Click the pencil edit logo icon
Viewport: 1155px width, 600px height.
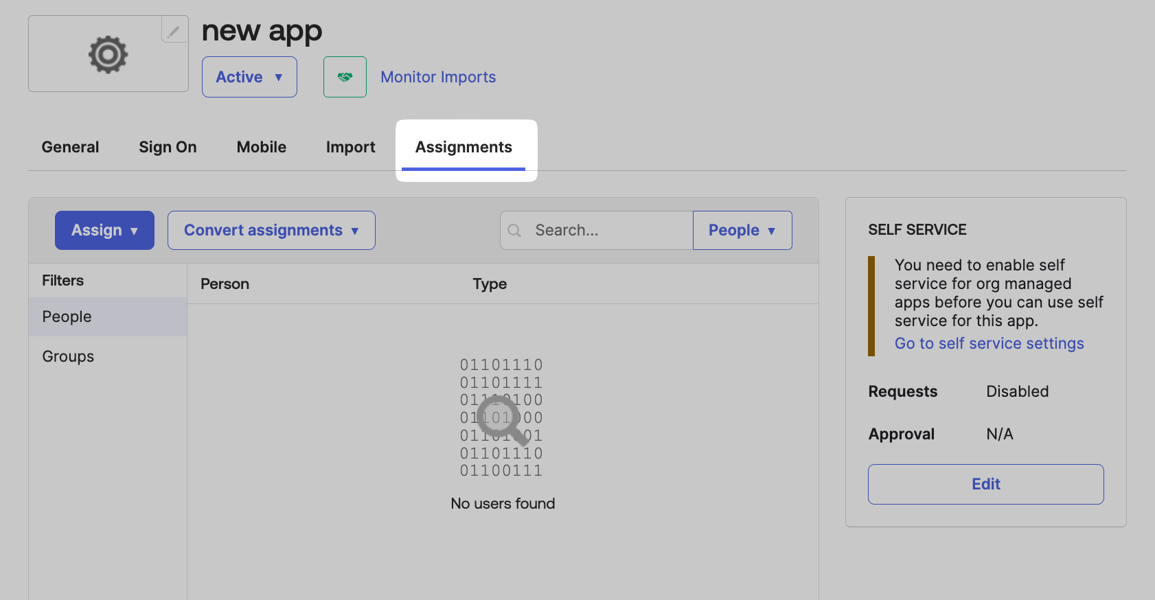click(x=174, y=30)
